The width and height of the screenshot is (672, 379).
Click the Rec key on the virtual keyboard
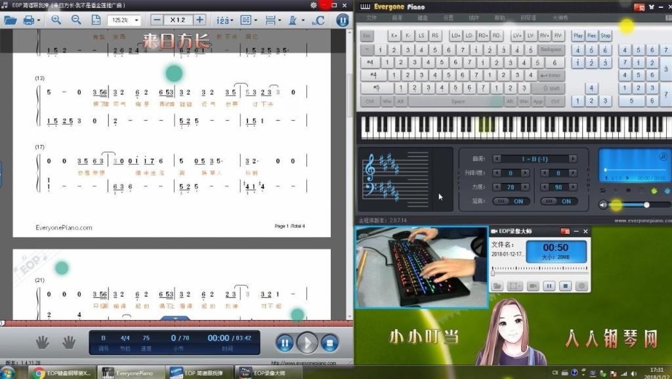(592, 35)
